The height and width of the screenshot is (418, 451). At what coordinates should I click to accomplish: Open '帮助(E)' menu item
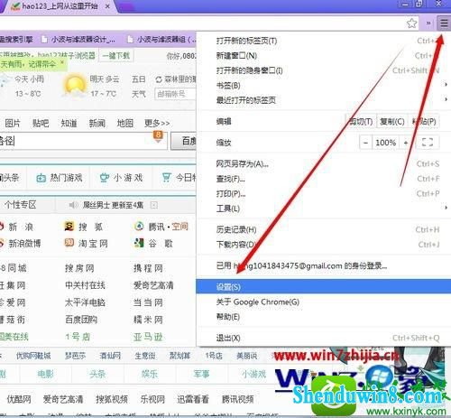point(323,317)
